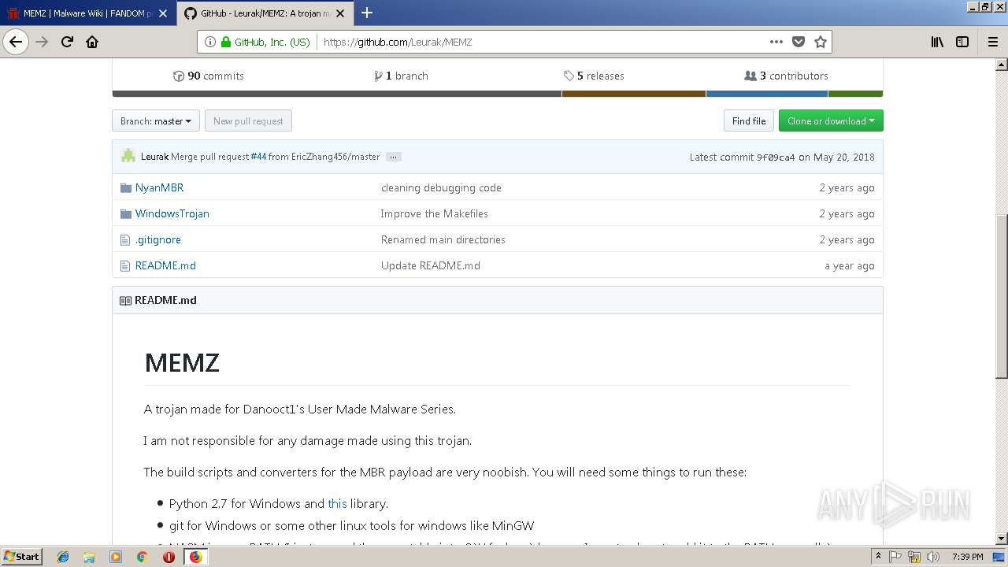Open pull request #44 link
This screenshot has width=1008, height=567.
[258, 157]
